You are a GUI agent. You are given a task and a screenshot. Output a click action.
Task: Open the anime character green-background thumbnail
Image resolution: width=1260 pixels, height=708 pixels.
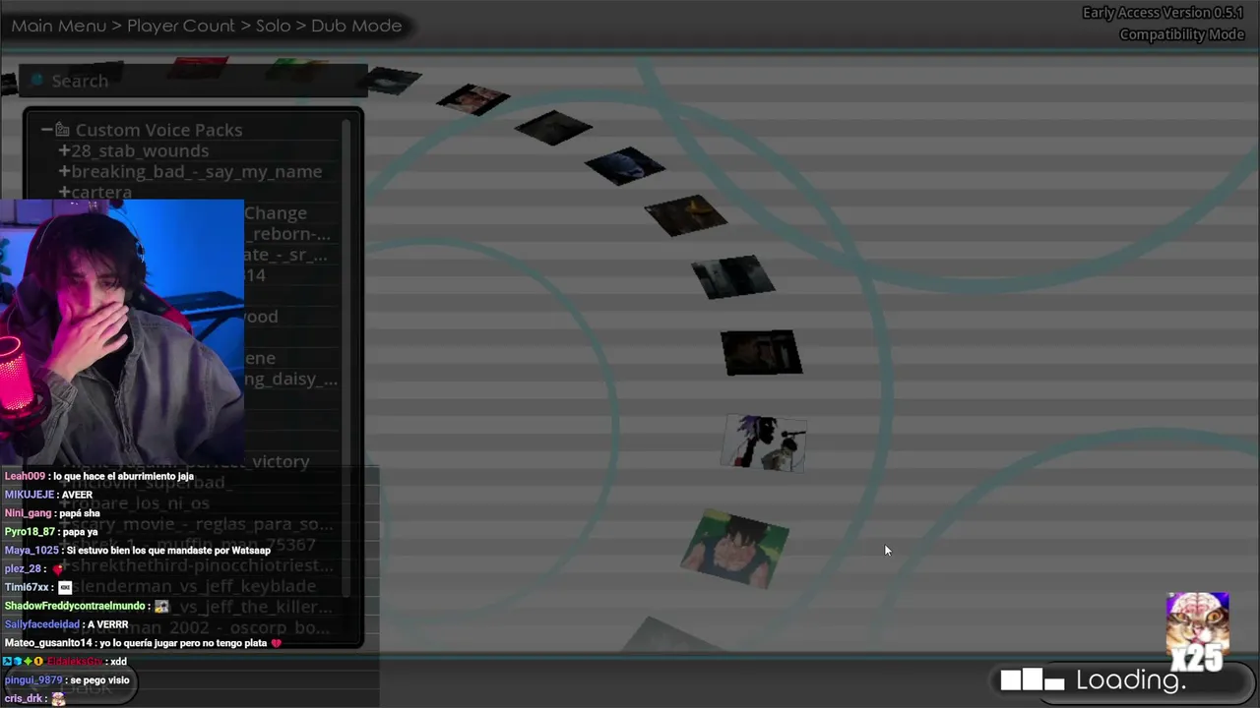tap(735, 548)
